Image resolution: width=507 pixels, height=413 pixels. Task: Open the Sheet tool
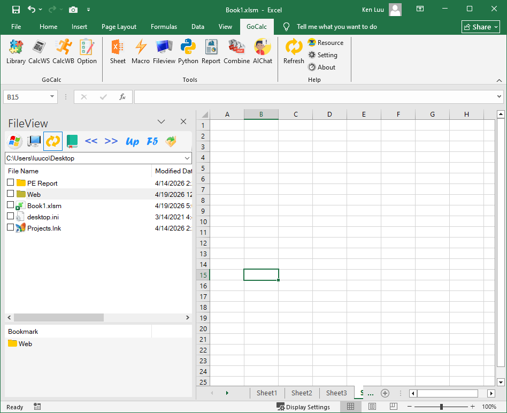118,52
